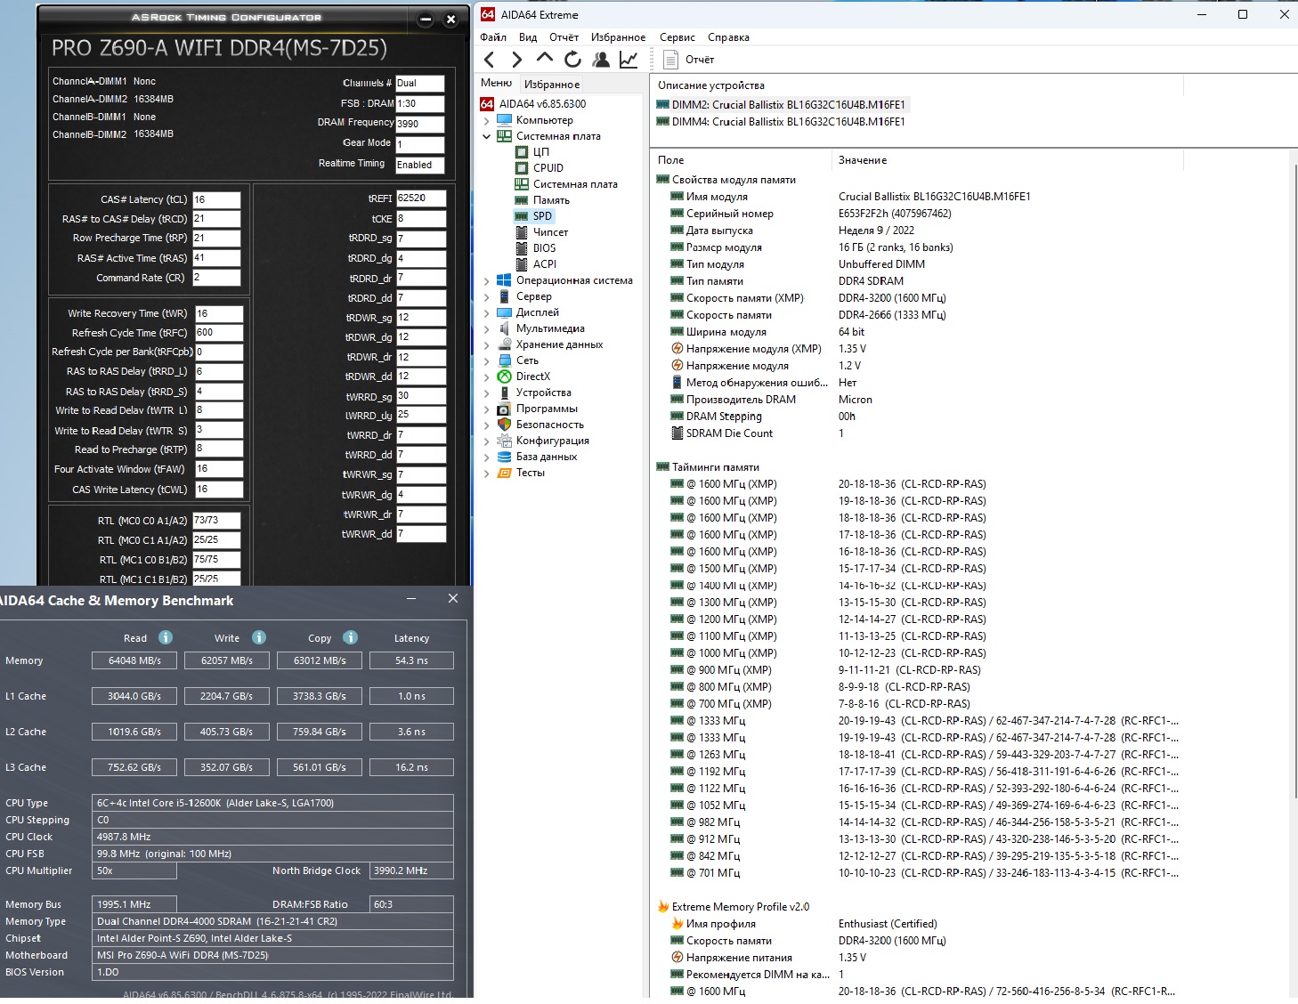Click the Refresh Cycle Time (tRFC) field
This screenshot has height=1004, width=1298.
(x=218, y=333)
